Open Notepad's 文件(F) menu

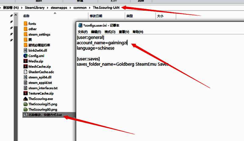click(x=82, y=32)
